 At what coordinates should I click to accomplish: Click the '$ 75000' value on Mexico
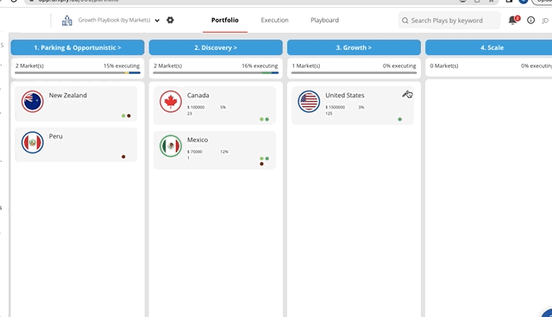[x=195, y=152]
